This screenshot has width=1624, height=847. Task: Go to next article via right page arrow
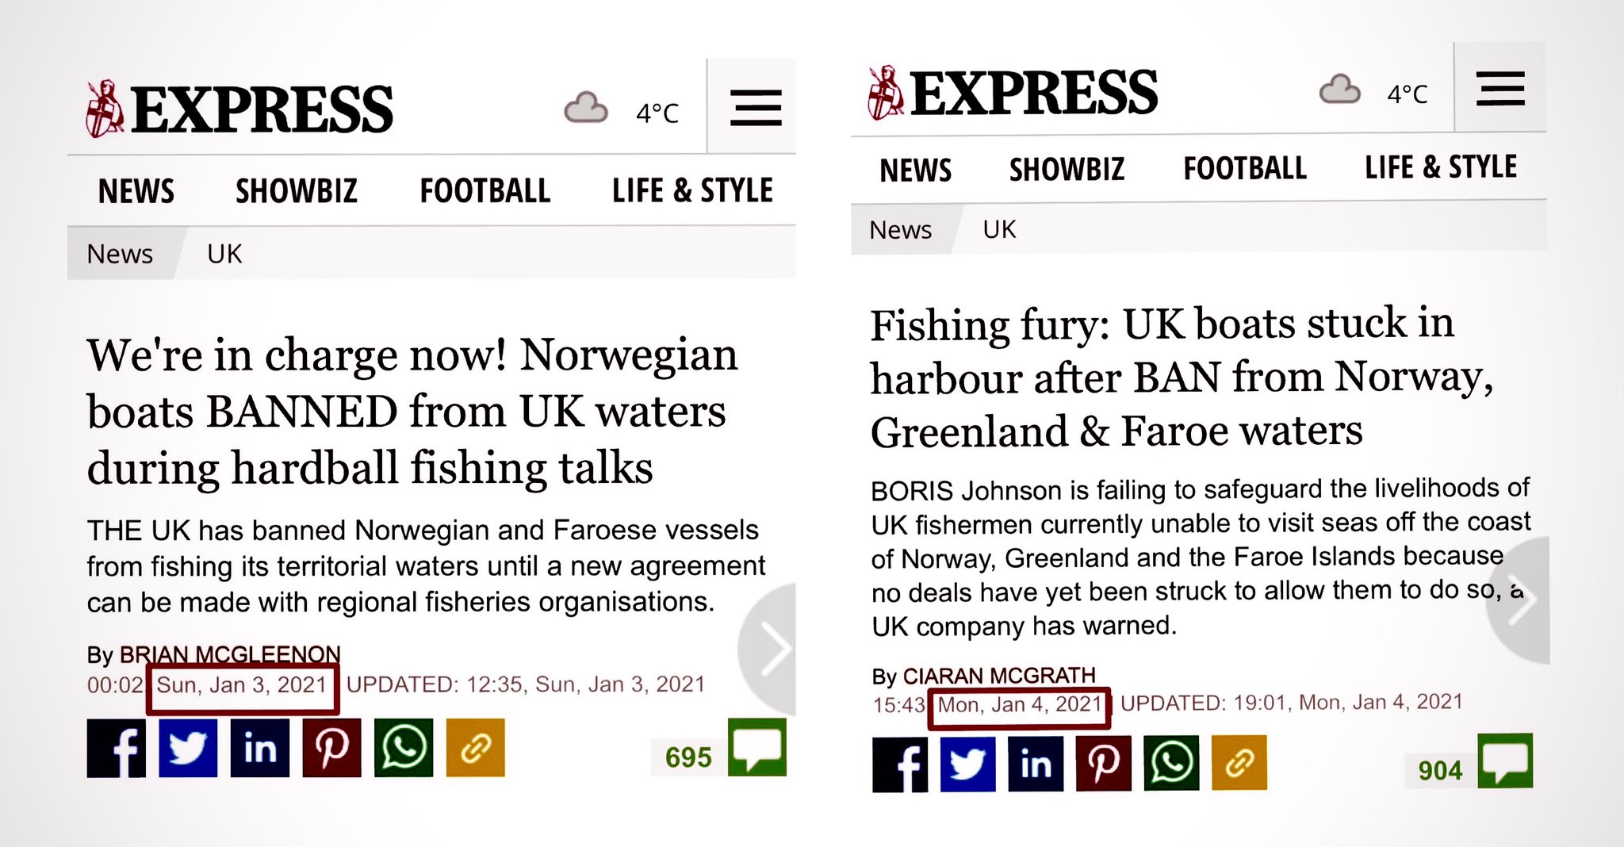point(1520,601)
